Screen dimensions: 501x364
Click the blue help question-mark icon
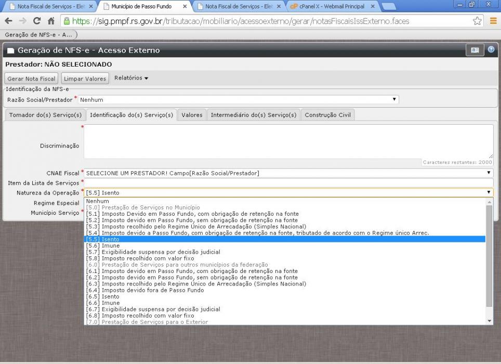pyautogui.click(x=491, y=49)
